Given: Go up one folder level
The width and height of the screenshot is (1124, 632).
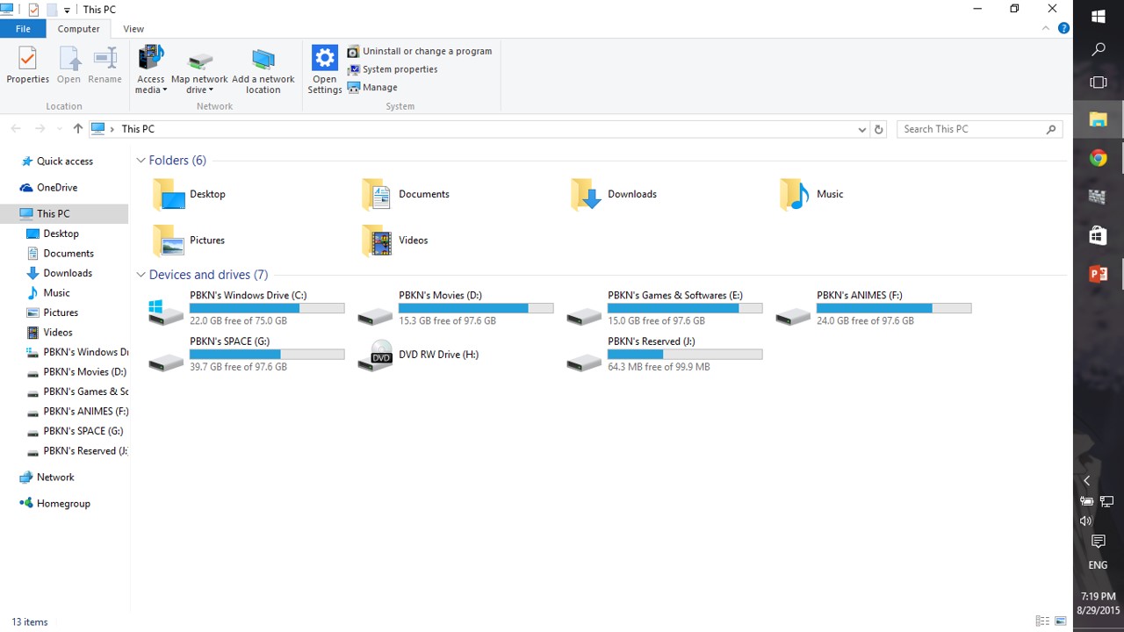Looking at the screenshot, I should pyautogui.click(x=77, y=129).
